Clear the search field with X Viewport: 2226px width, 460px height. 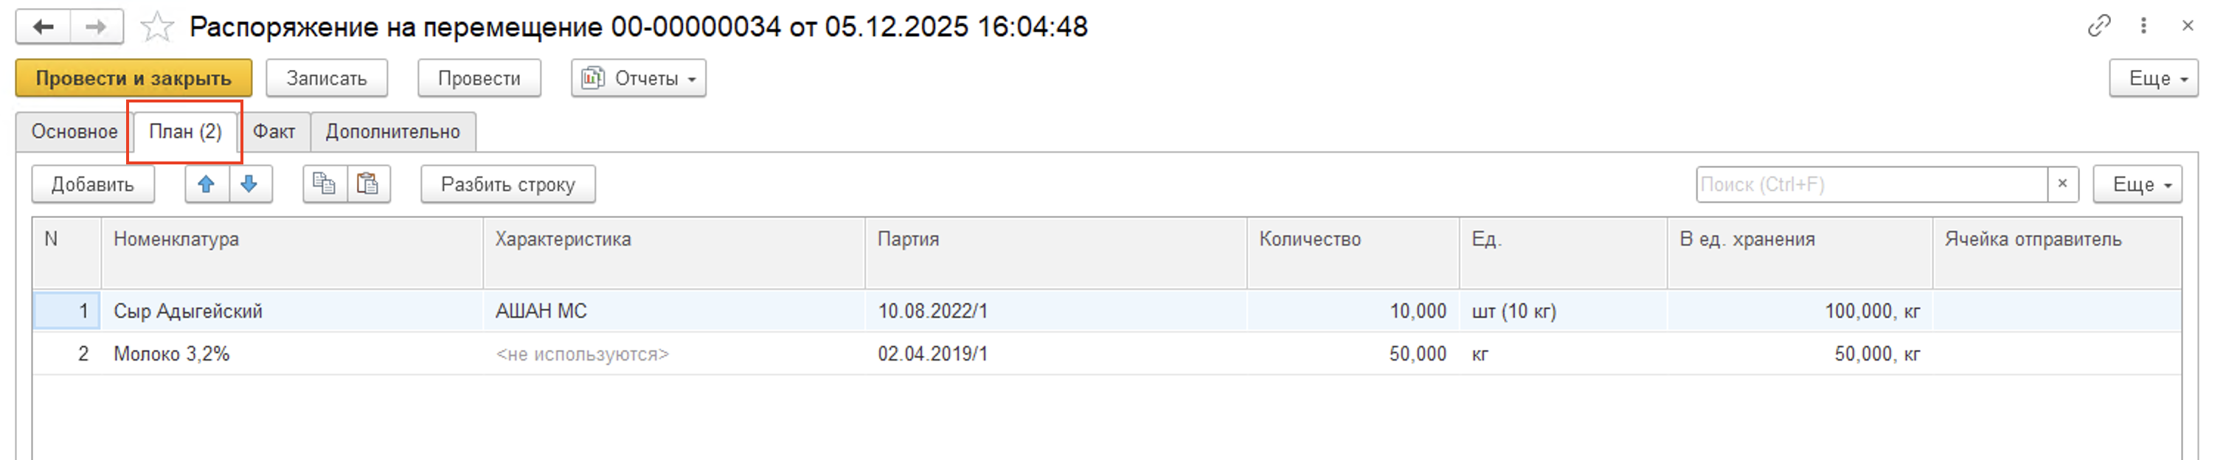point(2063,184)
